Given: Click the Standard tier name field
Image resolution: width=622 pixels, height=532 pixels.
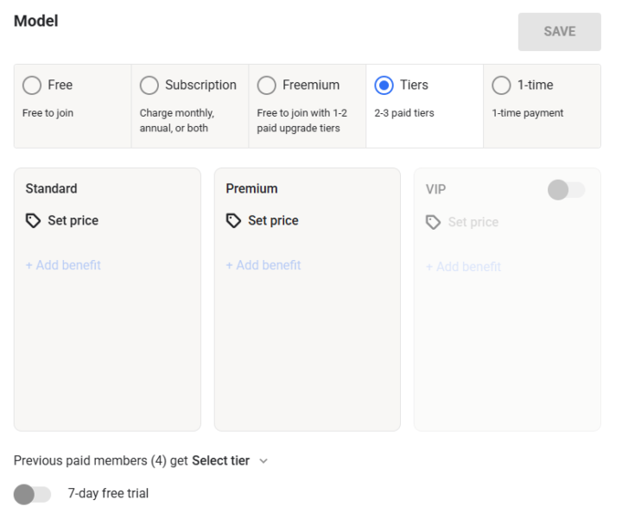Looking at the screenshot, I should coord(52,188).
